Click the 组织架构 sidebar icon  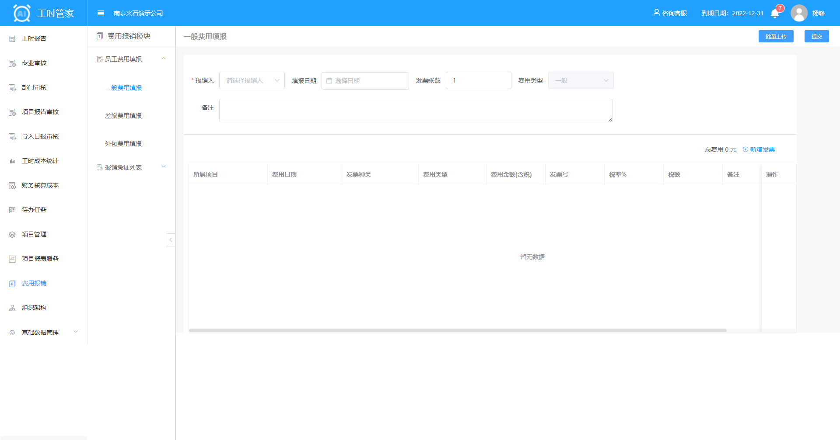12,308
